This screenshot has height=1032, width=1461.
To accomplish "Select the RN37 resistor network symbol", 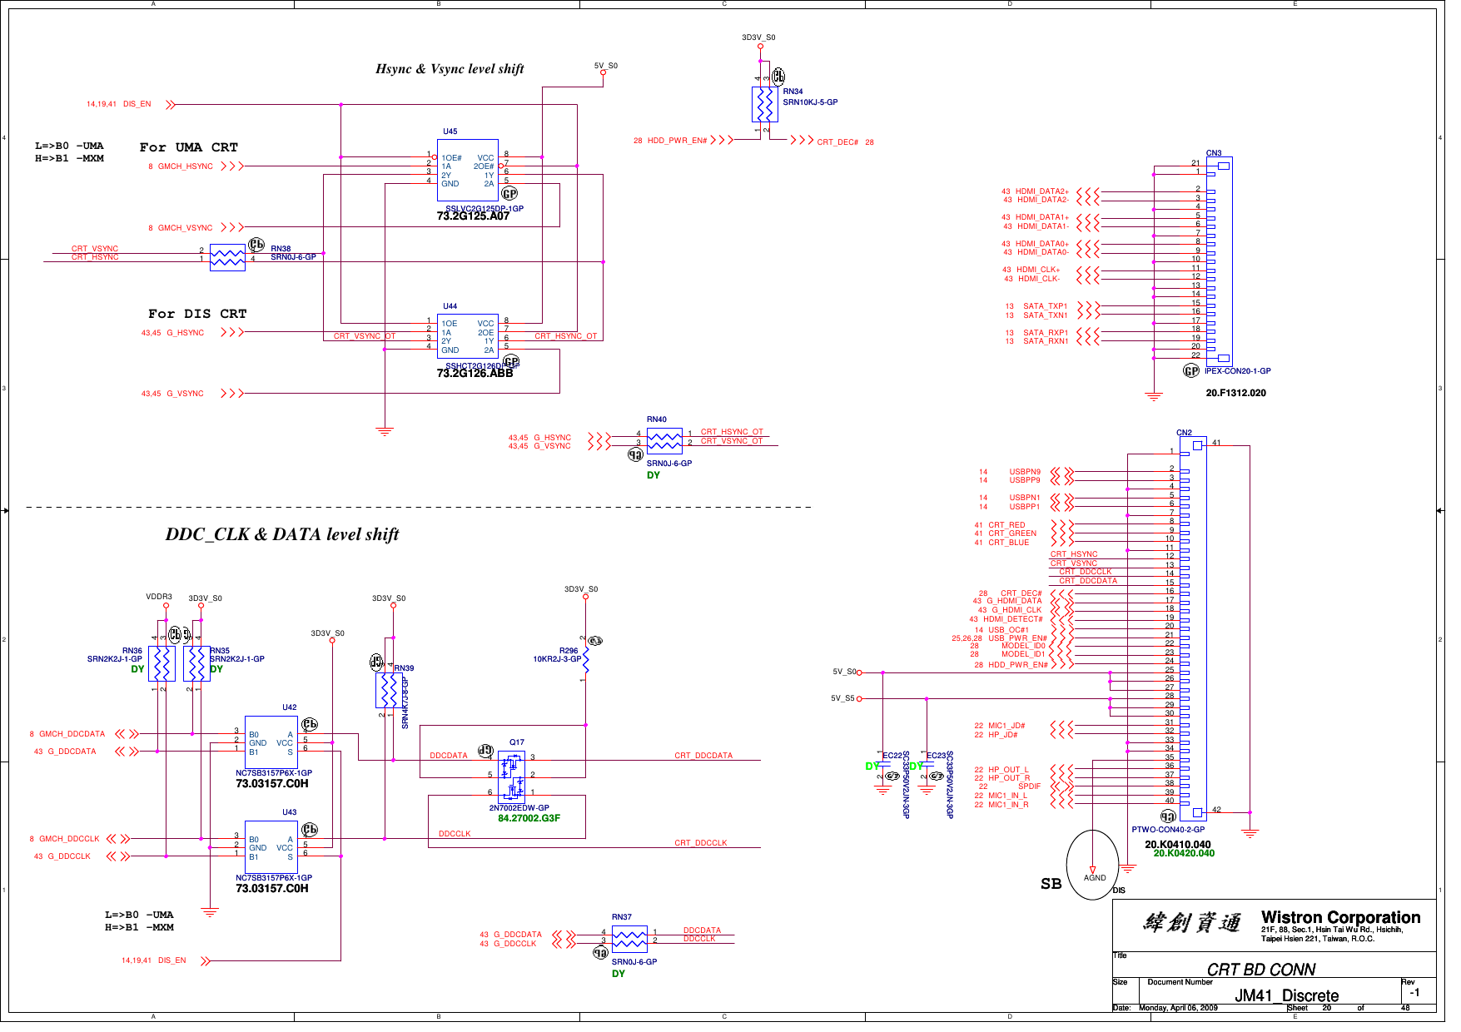I will 629,939.
